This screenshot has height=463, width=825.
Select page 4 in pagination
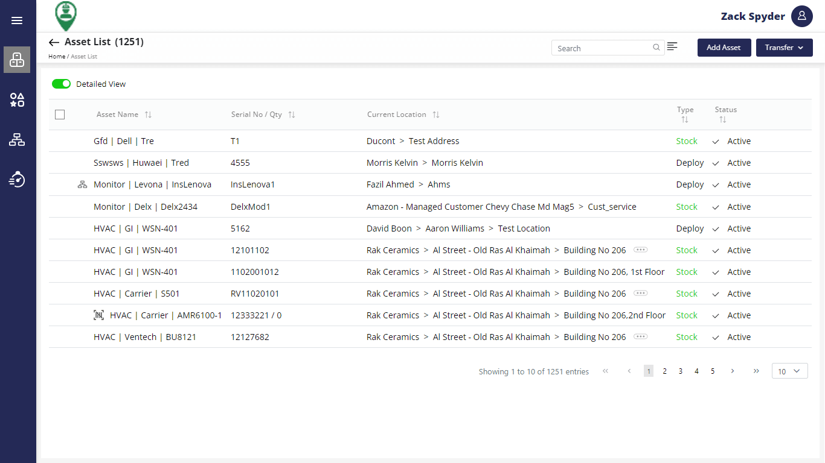tap(696, 371)
